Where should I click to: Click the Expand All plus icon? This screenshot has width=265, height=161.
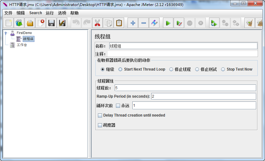(x=133, y=23)
